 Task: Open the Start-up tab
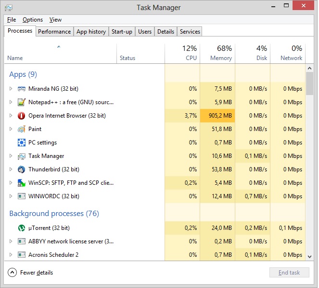point(122,32)
